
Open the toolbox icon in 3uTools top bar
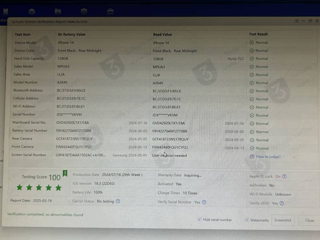click(x=110, y=12)
